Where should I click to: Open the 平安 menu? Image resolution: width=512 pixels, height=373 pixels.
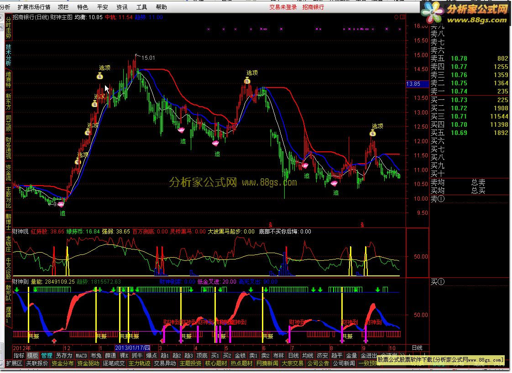pyautogui.click(x=103, y=7)
